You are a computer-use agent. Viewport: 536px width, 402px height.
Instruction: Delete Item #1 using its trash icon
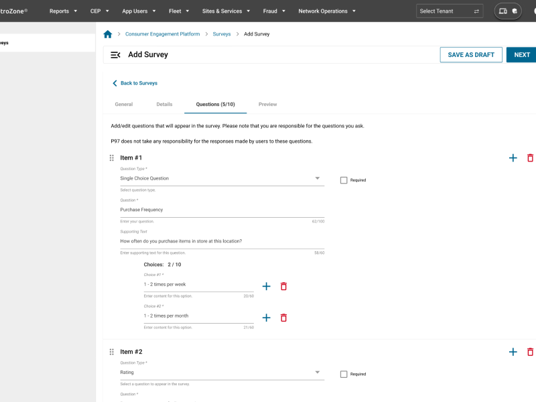(530, 157)
